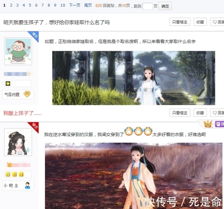
Task: Go to page 4 of the thread
Action: [23, 6]
